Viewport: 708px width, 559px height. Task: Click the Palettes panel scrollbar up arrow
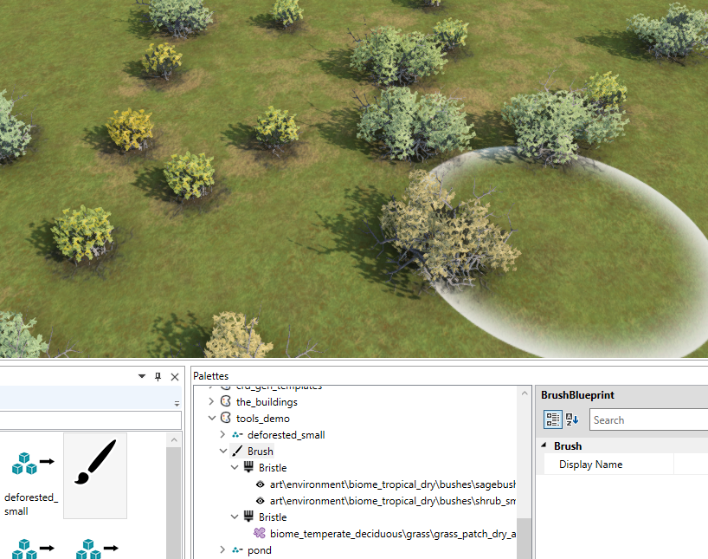coord(525,393)
